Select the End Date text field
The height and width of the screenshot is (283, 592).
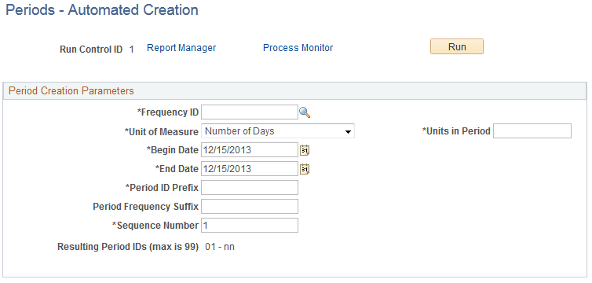250,169
